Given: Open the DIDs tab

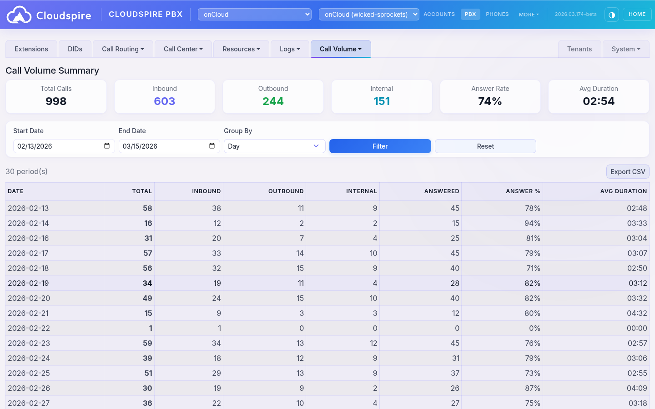Looking at the screenshot, I should point(75,49).
